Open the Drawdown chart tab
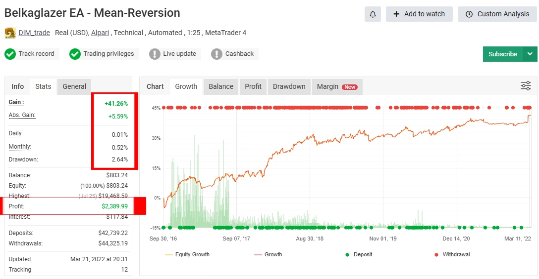This screenshot has height=279, width=539. 289,86
